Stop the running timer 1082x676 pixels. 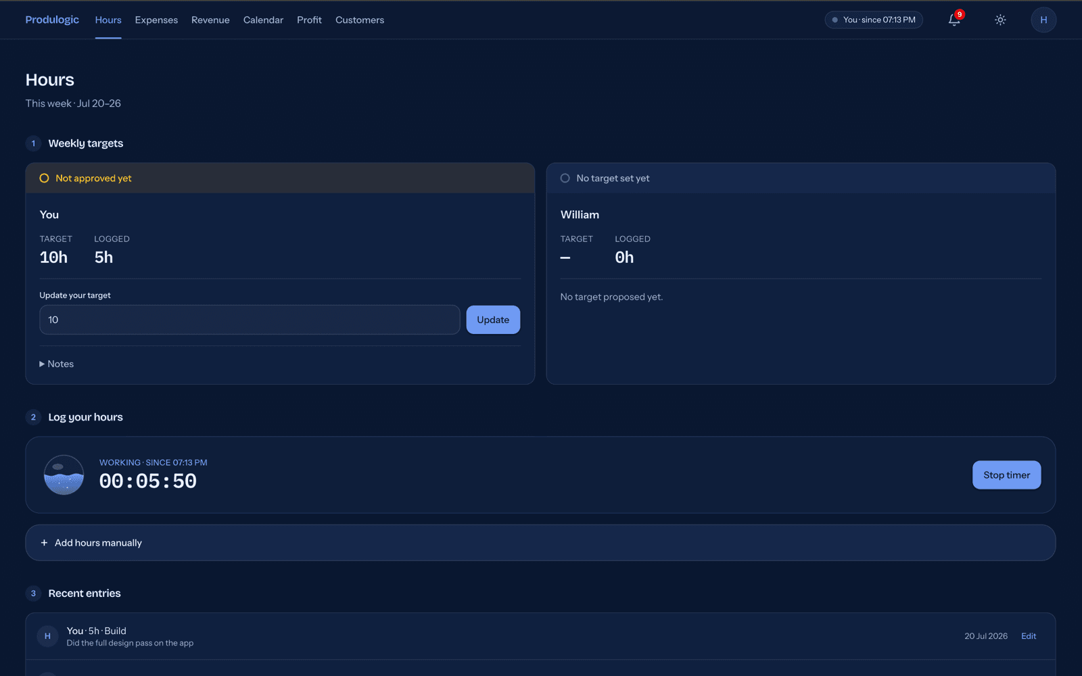tap(1006, 475)
